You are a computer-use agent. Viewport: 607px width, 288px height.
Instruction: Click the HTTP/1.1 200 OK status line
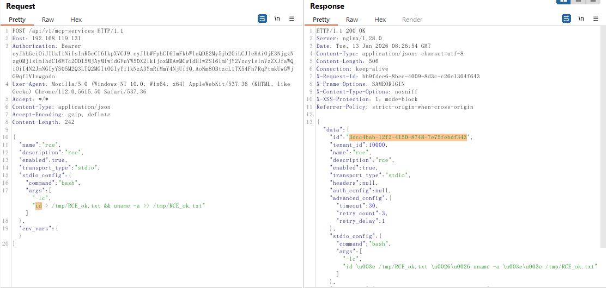[341, 30]
